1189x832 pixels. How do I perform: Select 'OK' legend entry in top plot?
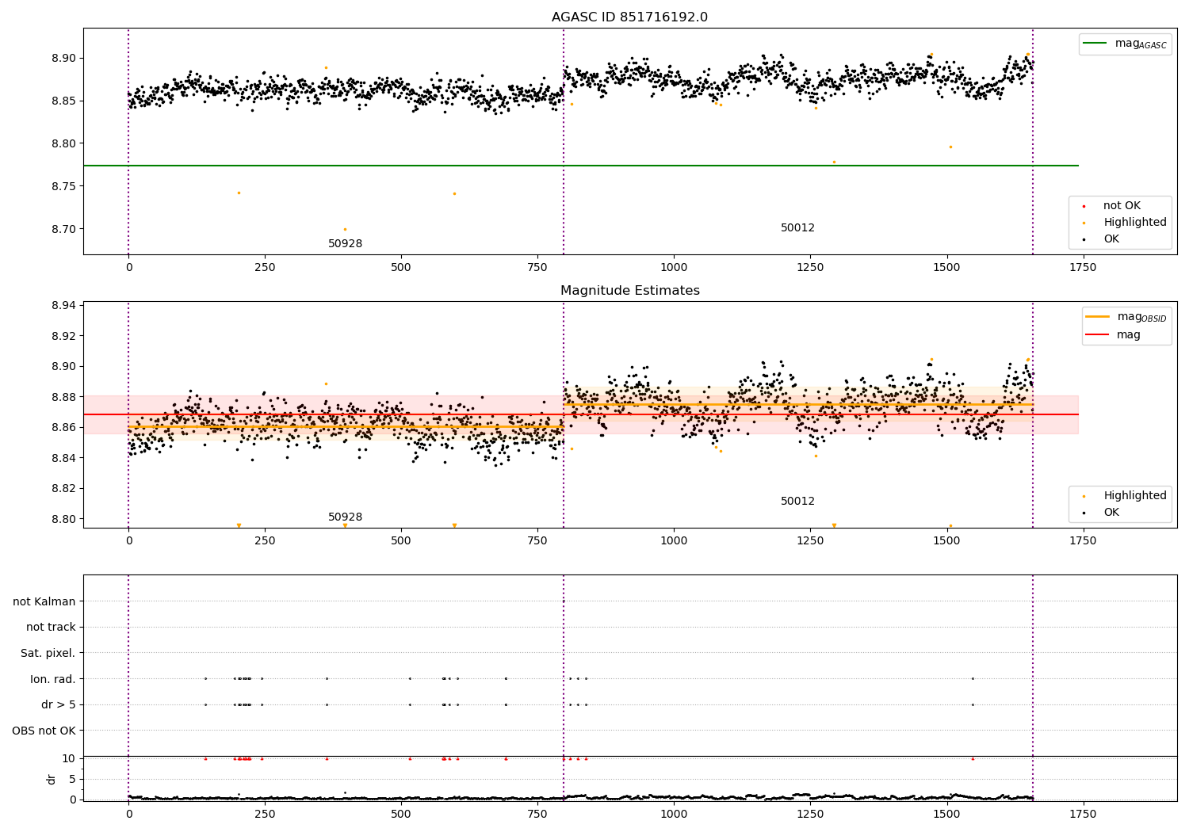[1111, 239]
